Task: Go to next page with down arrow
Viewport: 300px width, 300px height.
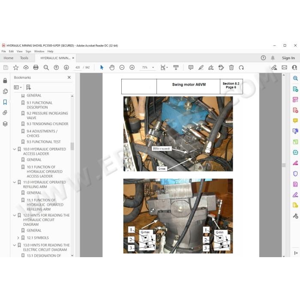Action: click(x=66, y=67)
